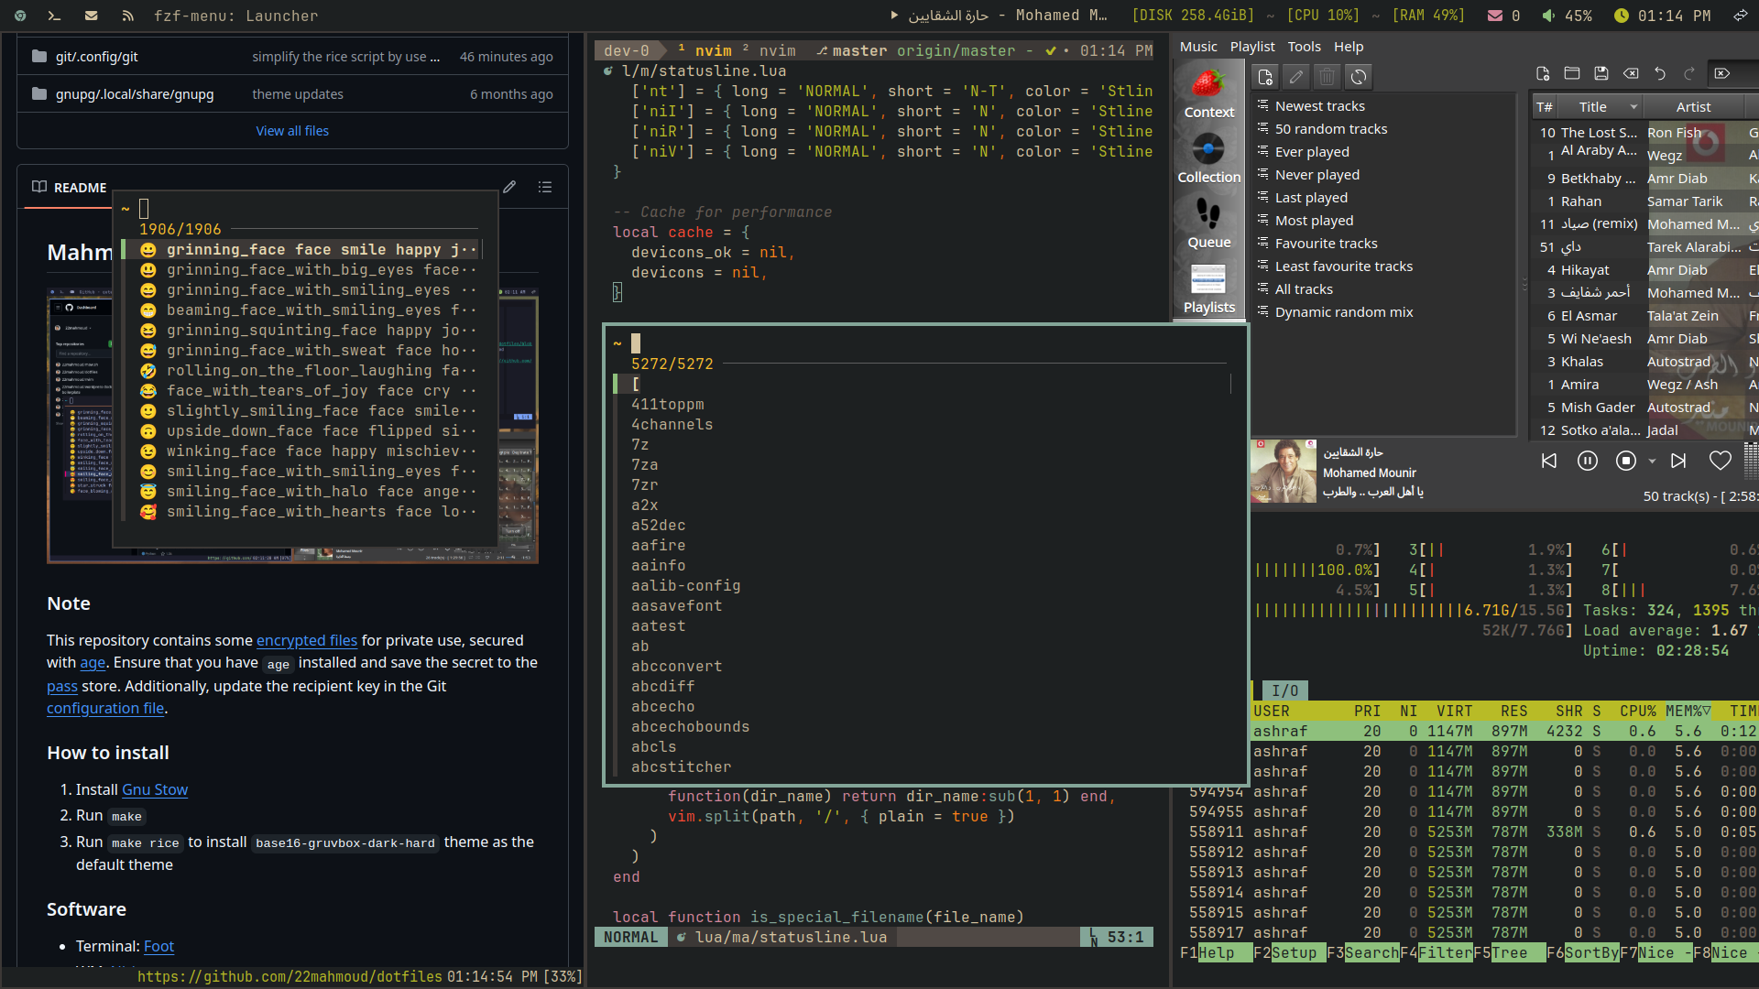Click the new playlist icon above the tracklist
The width and height of the screenshot is (1759, 989).
1543,73
